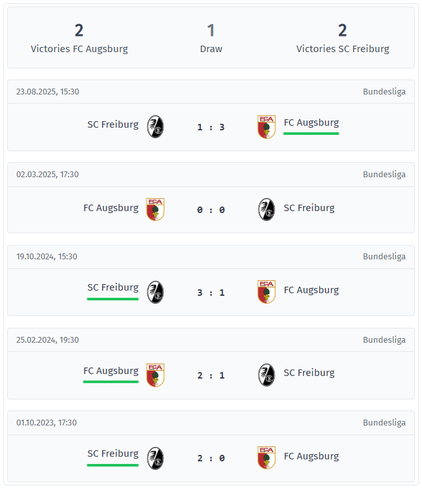Click Bundesliga label on 01.10.2023 match
422x490 pixels.
coord(384,423)
